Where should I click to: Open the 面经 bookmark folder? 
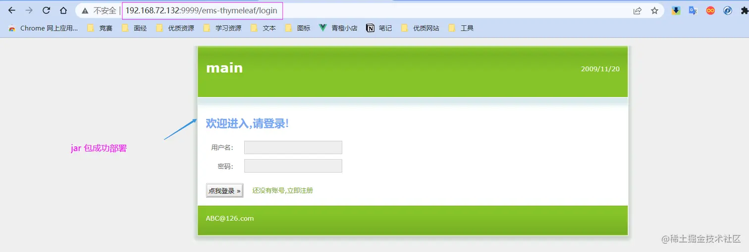tap(134, 28)
